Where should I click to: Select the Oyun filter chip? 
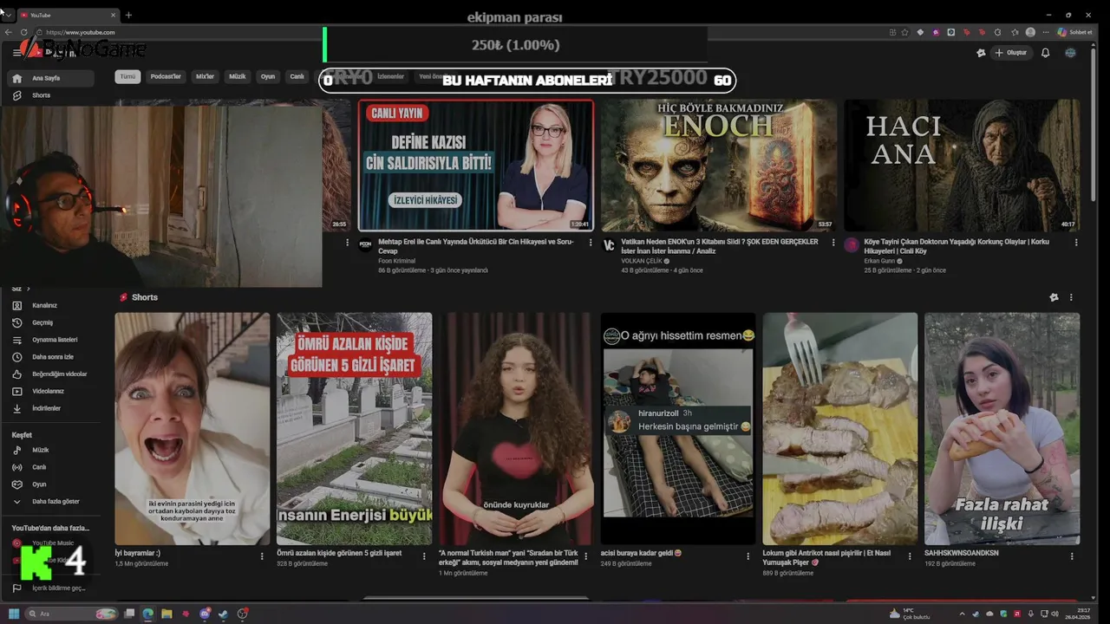coord(268,76)
